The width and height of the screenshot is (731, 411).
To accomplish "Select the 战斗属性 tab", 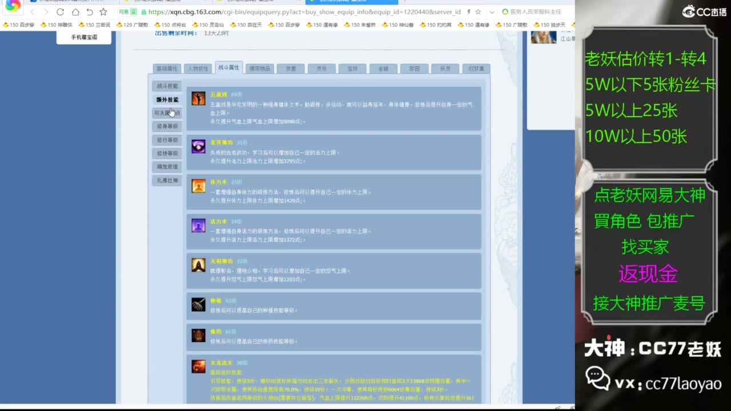I will pyautogui.click(x=229, y=67).
